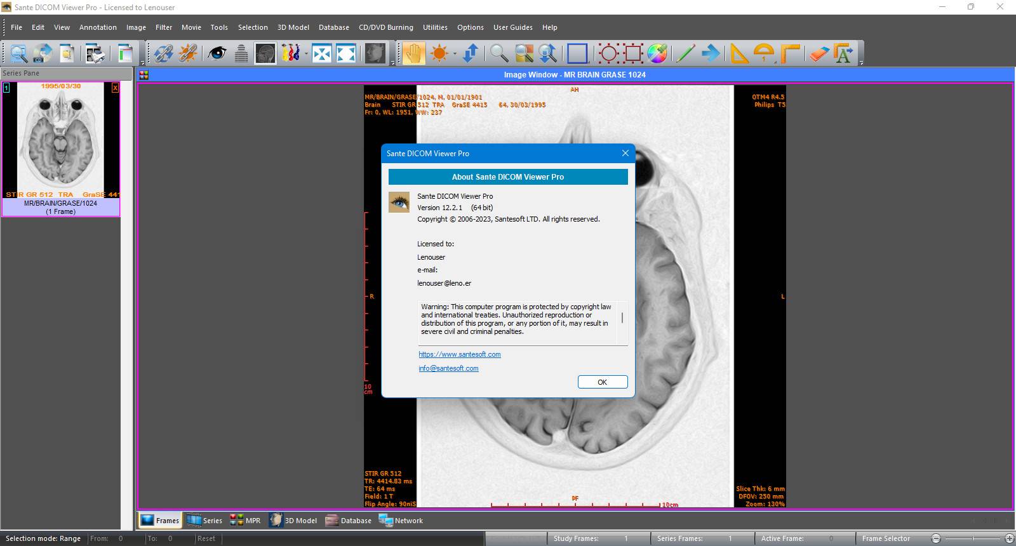This screenshot has height=546, width=1016.
Task: Select the red circular ROI selection tool
Action: pyautogui.click(x=608, y=53)
